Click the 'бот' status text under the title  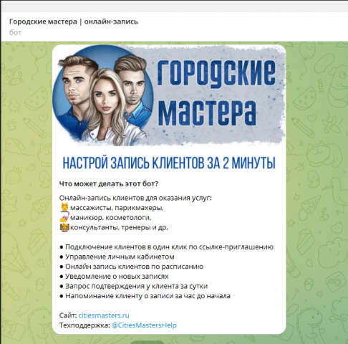15,32
